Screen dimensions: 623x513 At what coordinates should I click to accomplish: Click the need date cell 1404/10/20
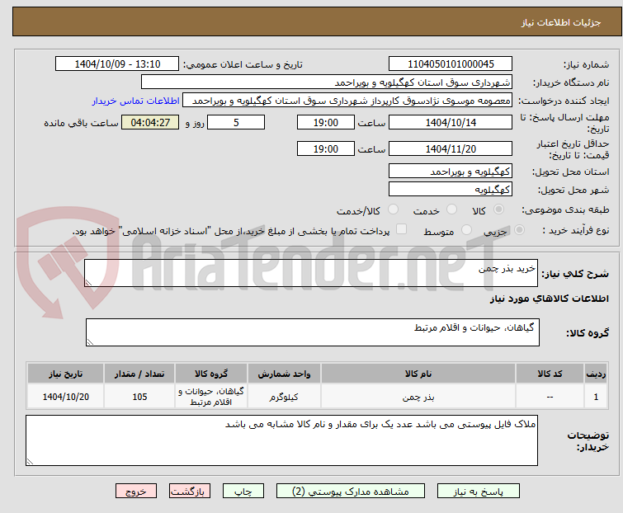coord(65,397)
